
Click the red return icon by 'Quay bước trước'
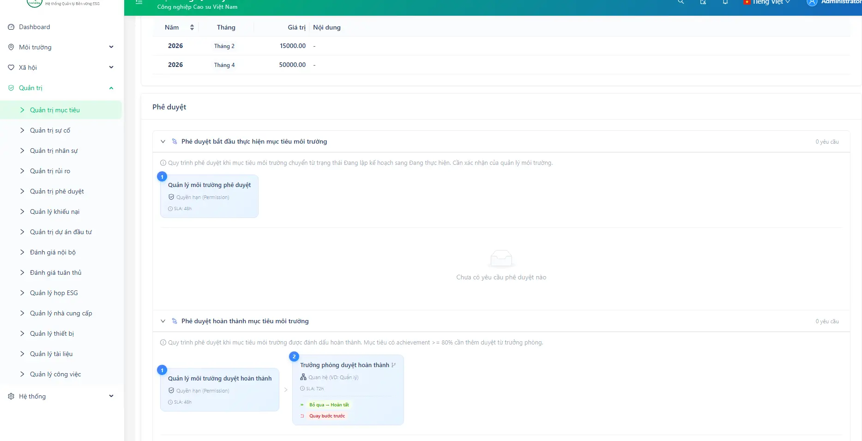coord(302,416)
